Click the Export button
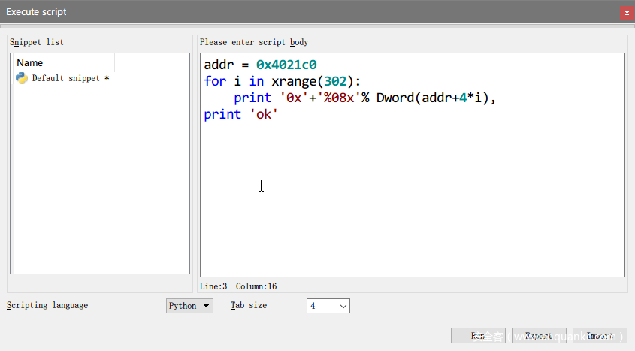 539,336
